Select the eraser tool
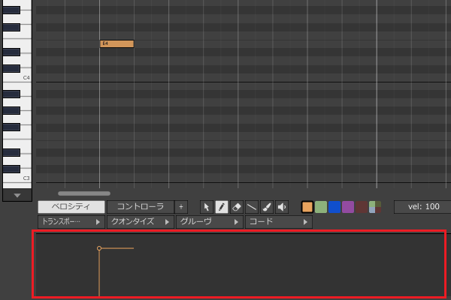This screenshot has width=451, height=300. pos(237,207)
